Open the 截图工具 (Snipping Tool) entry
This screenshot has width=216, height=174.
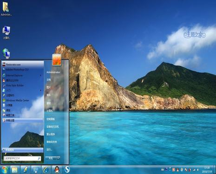[23, 115]
